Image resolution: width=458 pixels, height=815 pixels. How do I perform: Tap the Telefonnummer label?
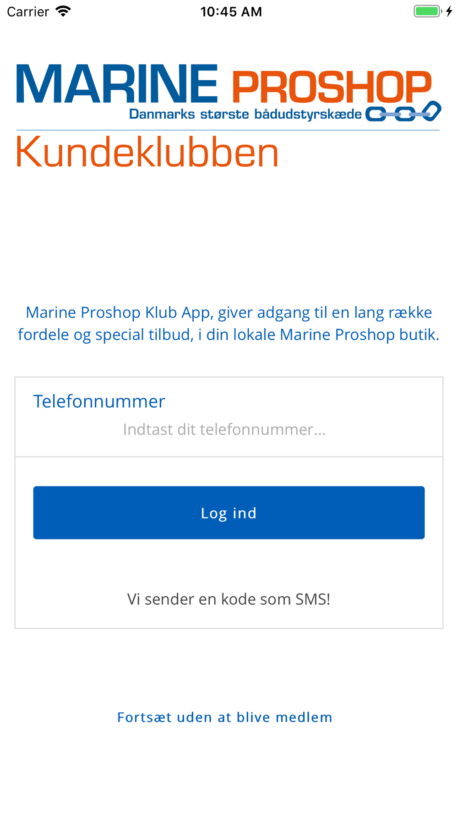coord(99,401)
